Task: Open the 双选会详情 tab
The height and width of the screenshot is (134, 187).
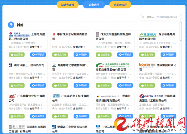Action: click(68, 5)
